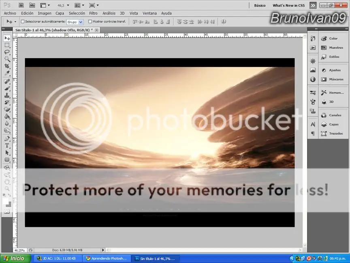350x263 pixels.
Task: Click the Windows Inicio start button
Action: pyautogui.click(x=15, y=259)
